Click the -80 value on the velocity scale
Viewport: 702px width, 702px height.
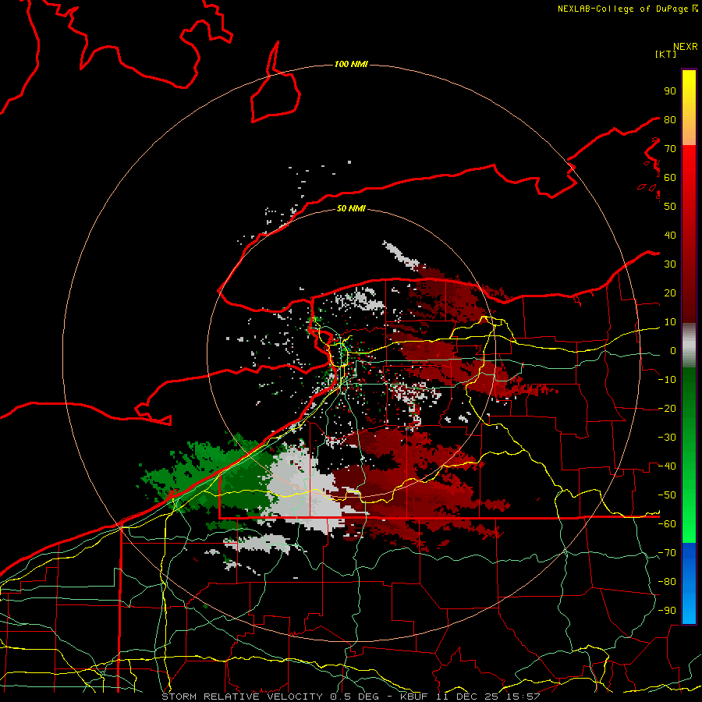(x=667, y=582)
